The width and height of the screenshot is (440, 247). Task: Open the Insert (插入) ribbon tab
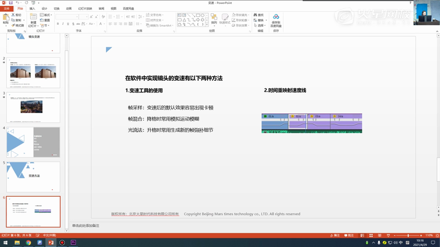point(32,9)
